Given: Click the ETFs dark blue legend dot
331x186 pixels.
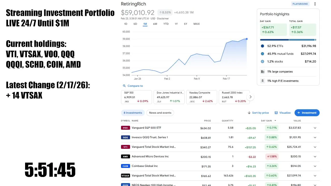Looking at the screenshot, I should tap(262, 46).
